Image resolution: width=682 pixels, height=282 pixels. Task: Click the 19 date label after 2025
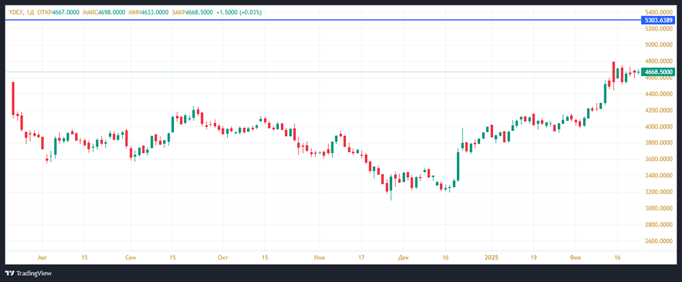point(534,257)
